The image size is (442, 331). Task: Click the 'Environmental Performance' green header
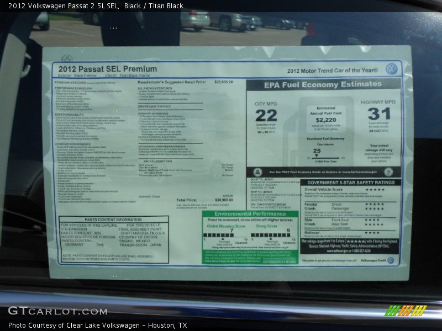point(250,214)
